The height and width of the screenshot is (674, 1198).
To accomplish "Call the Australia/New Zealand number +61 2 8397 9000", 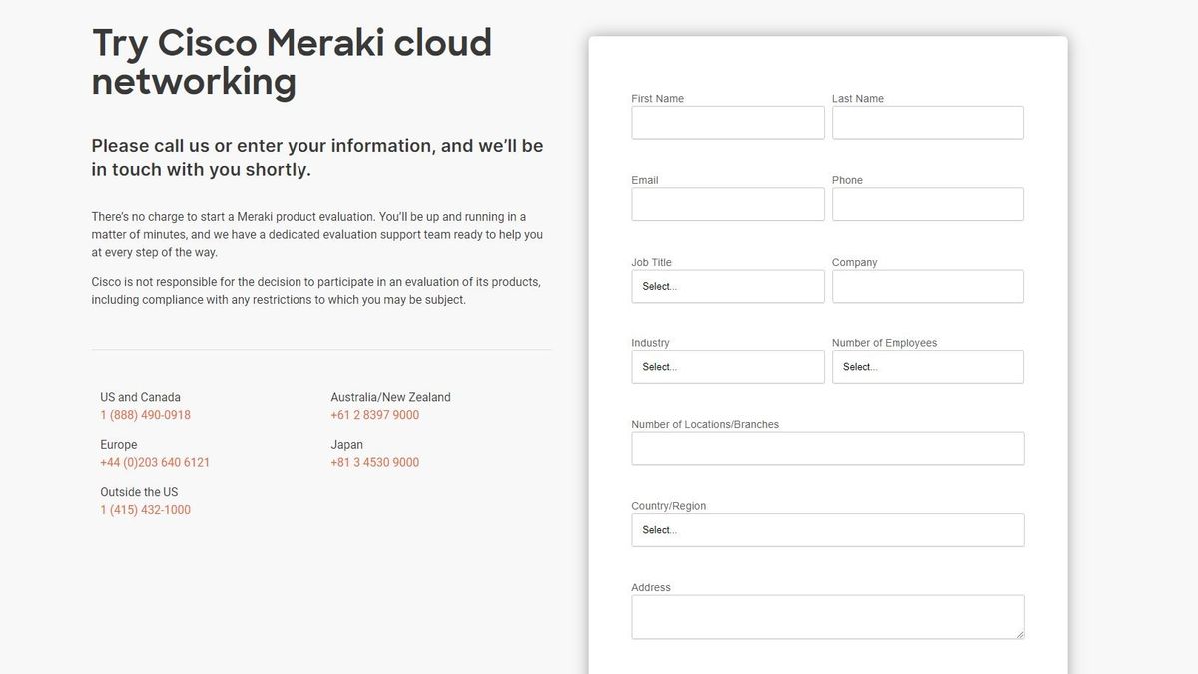I will point(375,414).
